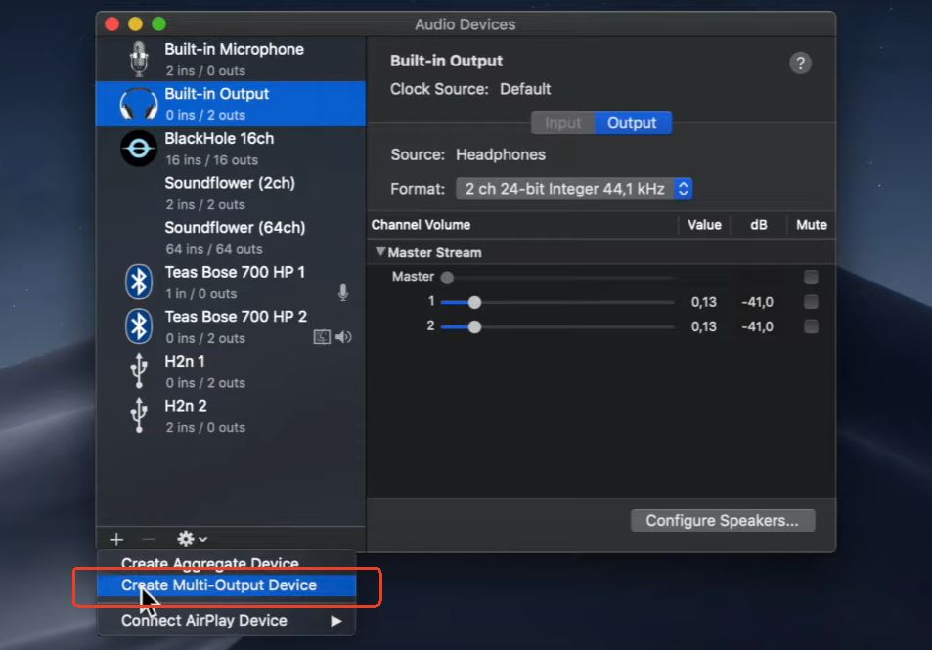Click channel 2 dB reading -41,0

point(757,326)
